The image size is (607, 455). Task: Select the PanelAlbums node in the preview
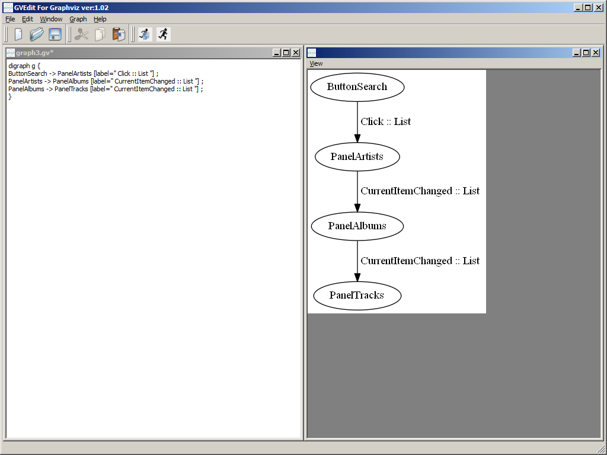coord(357,226)
